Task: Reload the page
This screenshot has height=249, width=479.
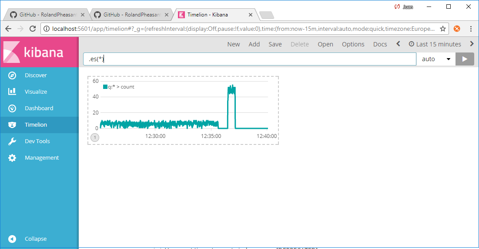Action: tap(33, 29)
